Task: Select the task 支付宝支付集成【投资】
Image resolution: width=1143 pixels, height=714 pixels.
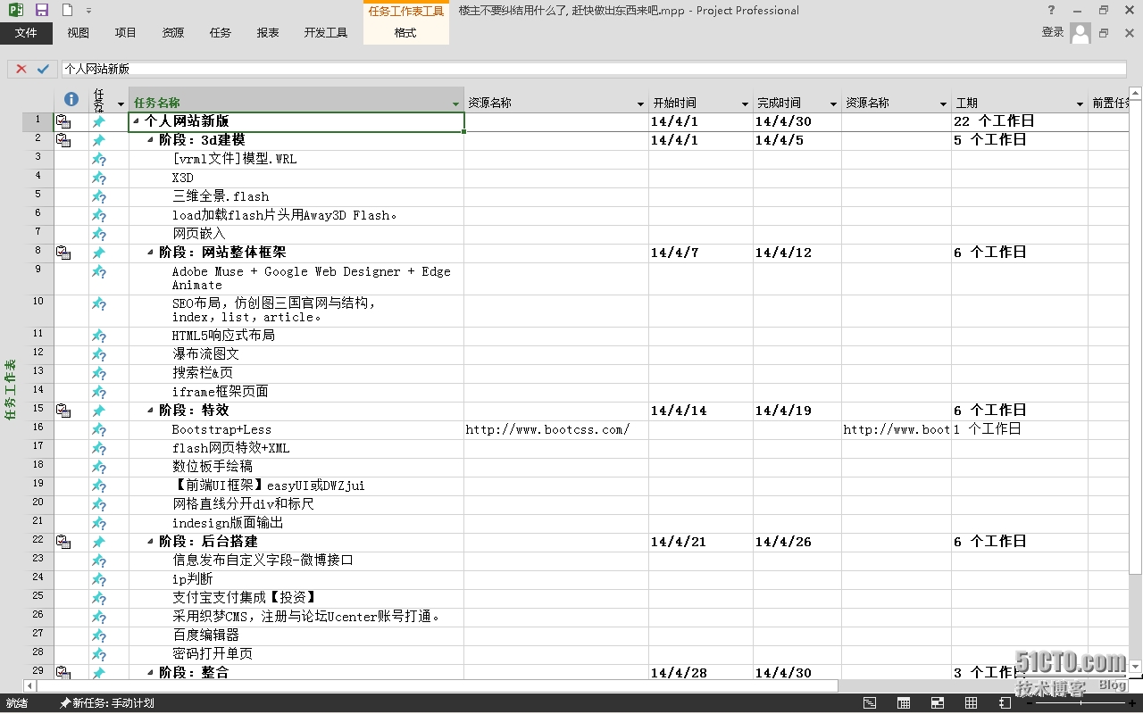Action: (245, 597)
